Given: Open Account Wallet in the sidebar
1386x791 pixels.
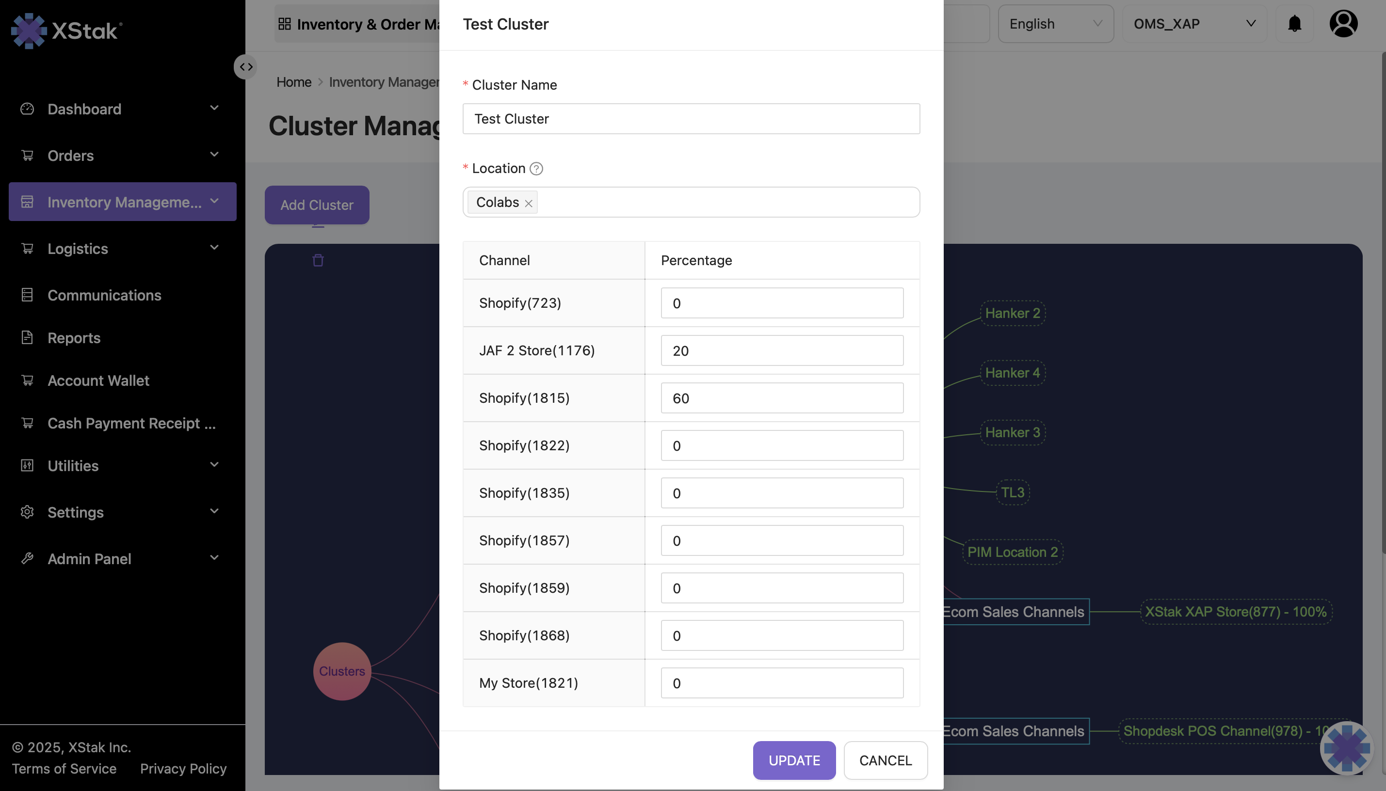Looking at the screenshot, I should pos(98,380).
